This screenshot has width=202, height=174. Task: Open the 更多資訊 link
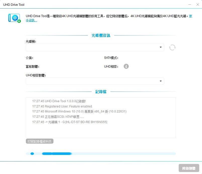tap(31, 20)
